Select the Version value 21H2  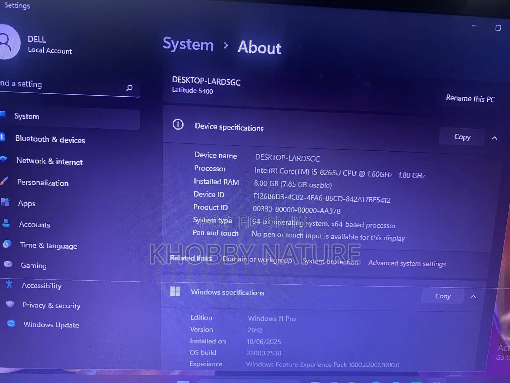(x=255, y=330)
